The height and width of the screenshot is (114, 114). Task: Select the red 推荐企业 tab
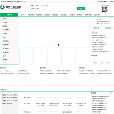click(94, 32)
